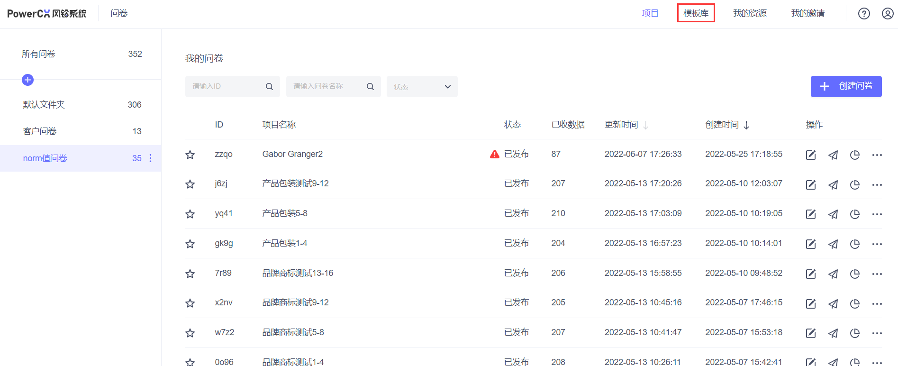
Task: Toggle favorite star for 品牌商标测试13-16
Action: 190,274
